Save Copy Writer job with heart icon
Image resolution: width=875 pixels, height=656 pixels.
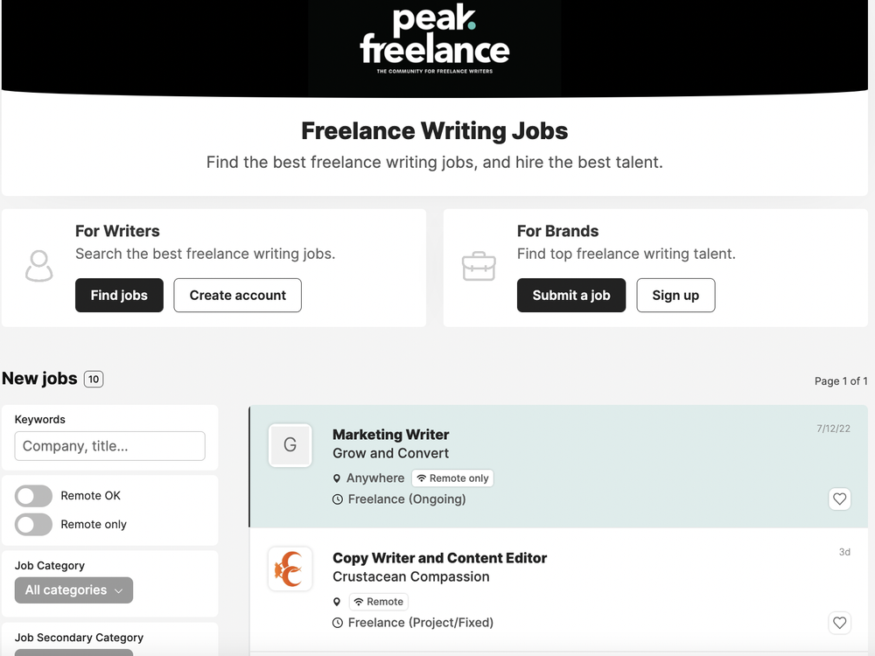click(839, 623)
